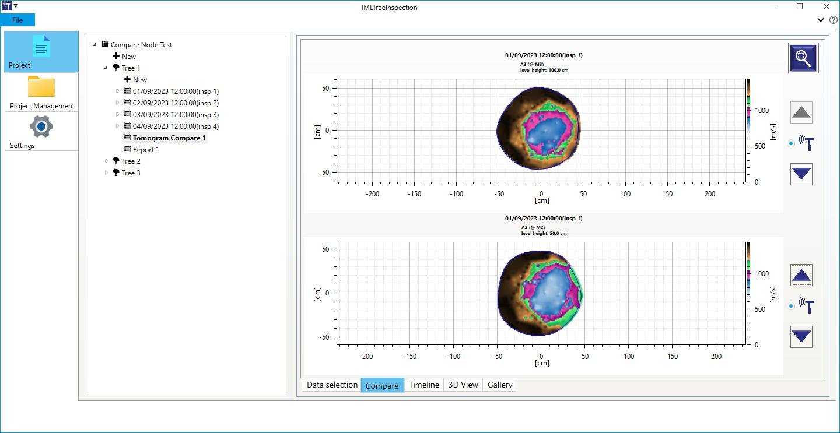Open the File menu

(x=17, y=20)
